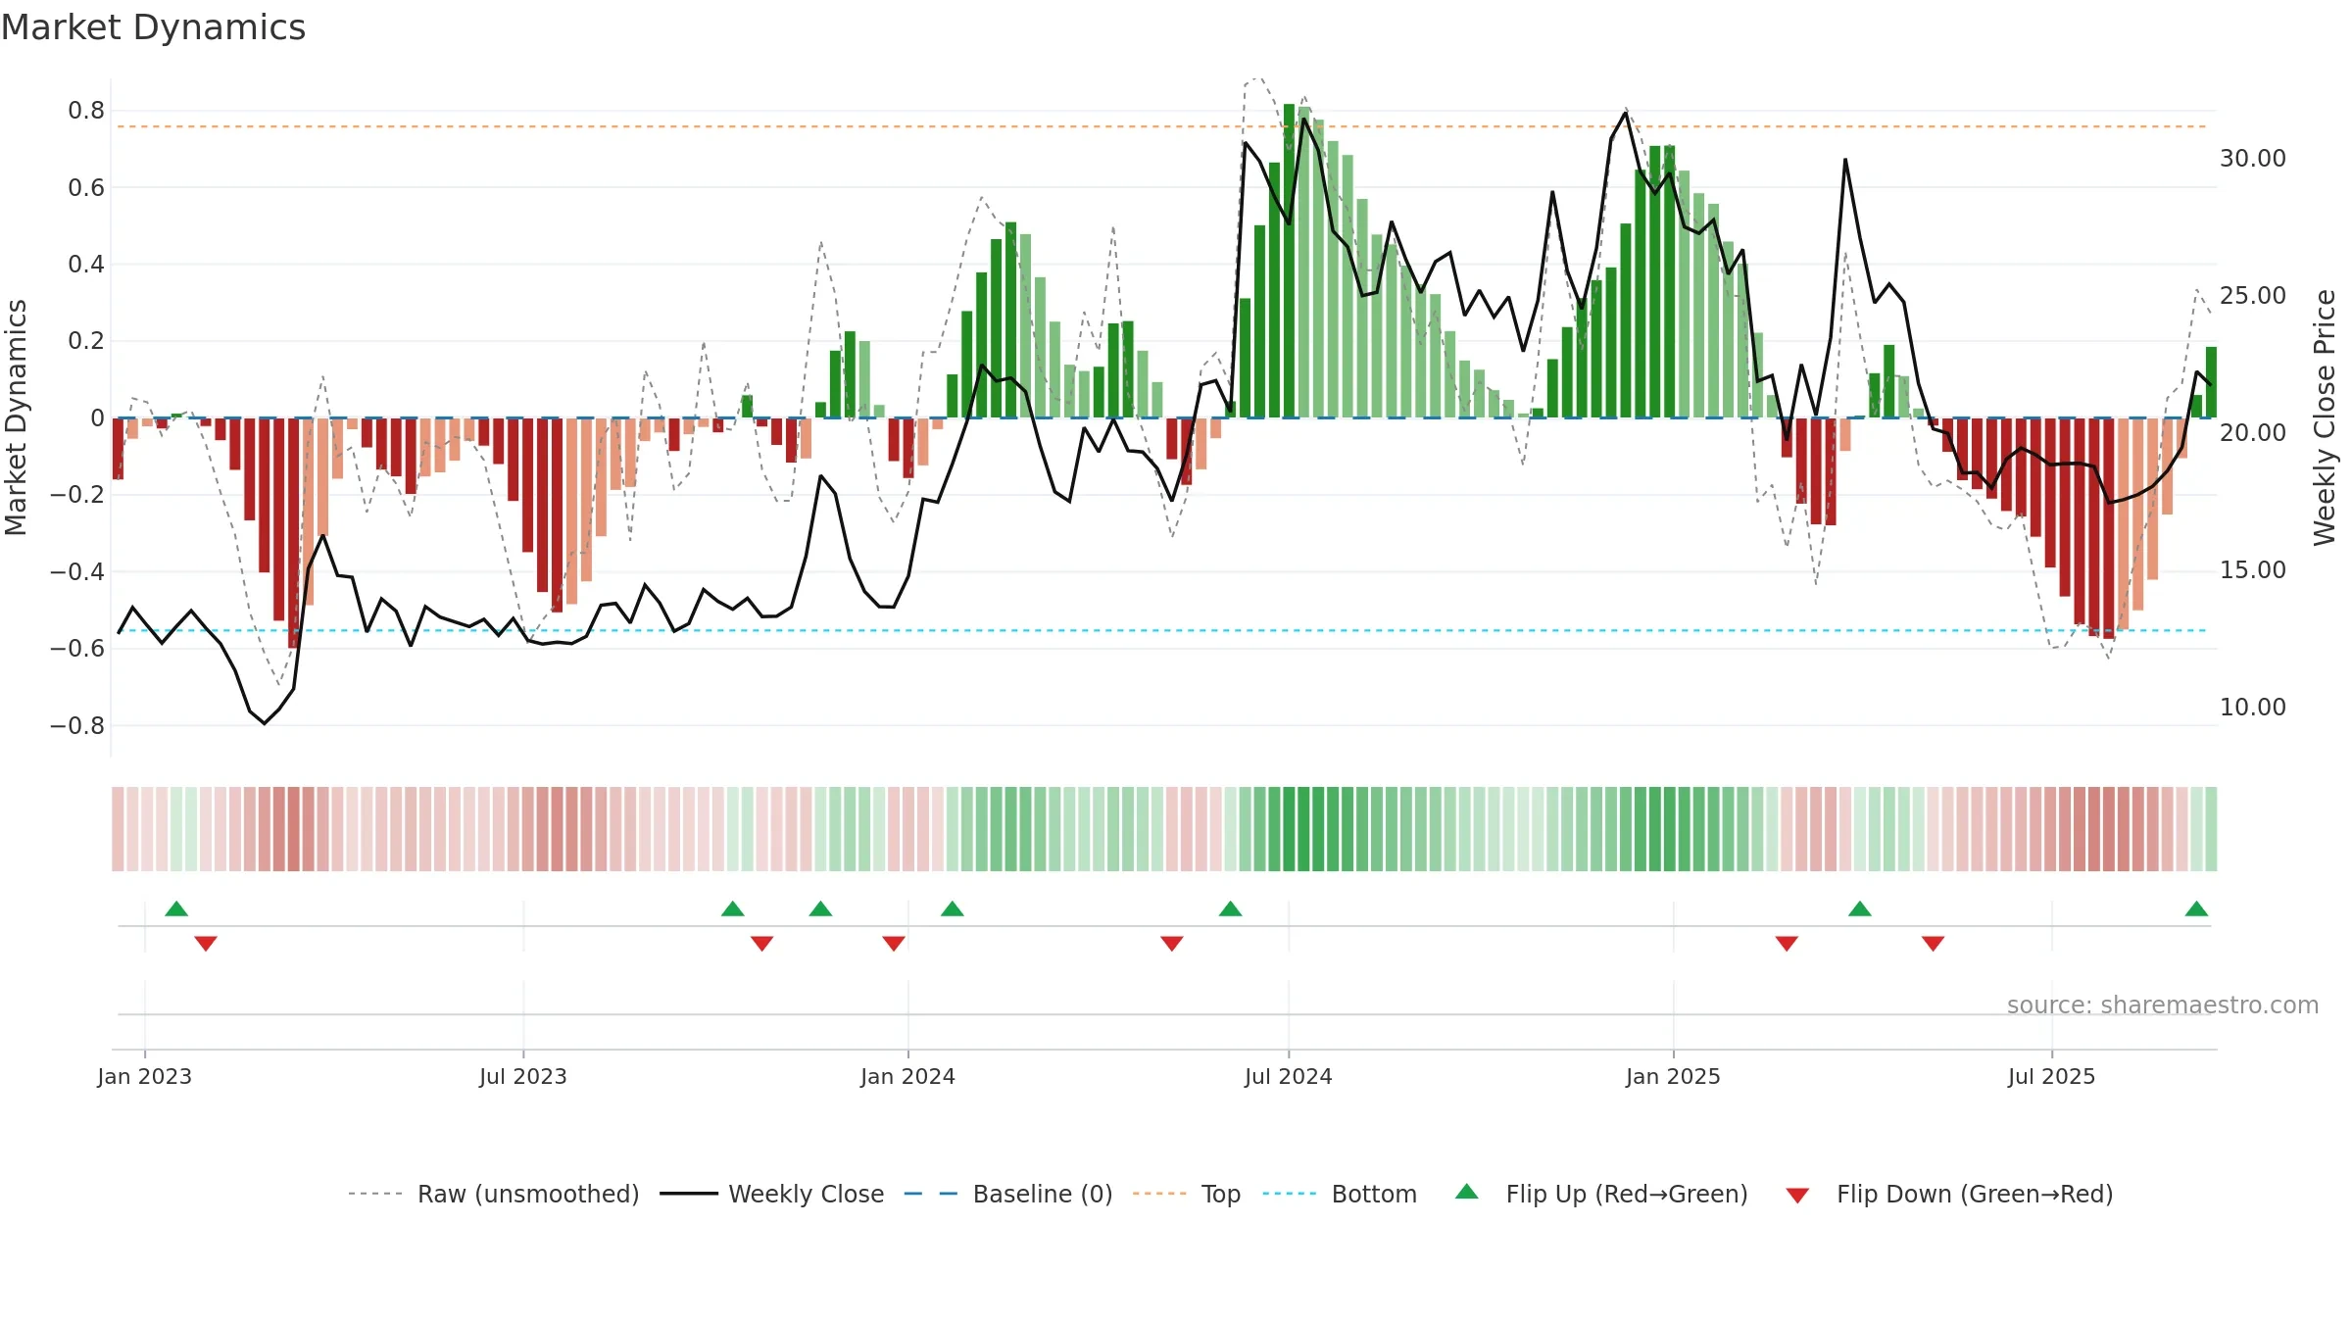Click the −0.6 Market Dynamics tick label

tap(77, 648)
